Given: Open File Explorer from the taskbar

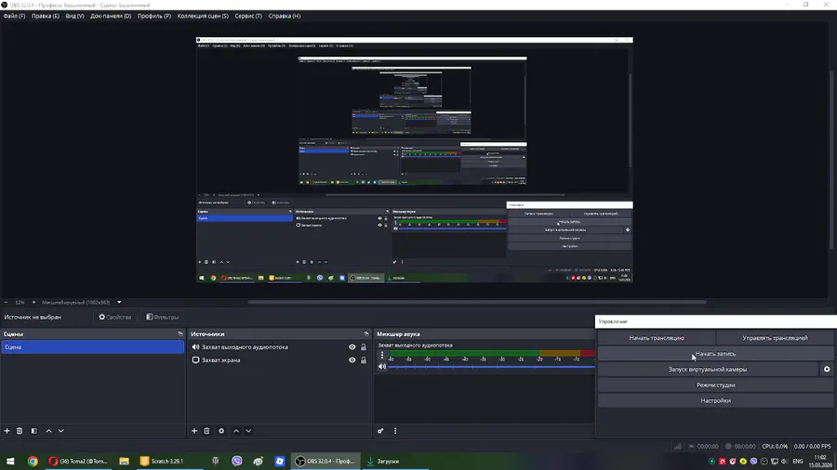Looking at the screenshot, I should (124, 461).
